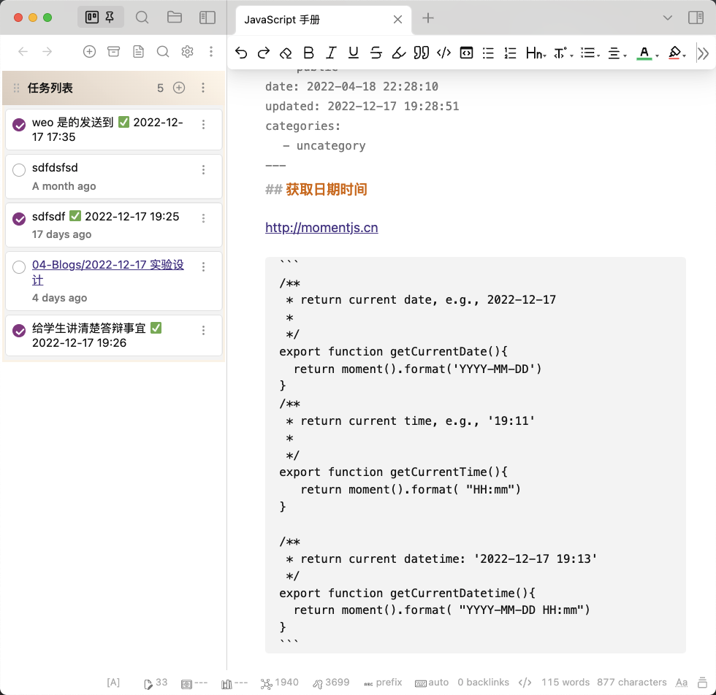716x695 pixels.
Task: Open search from the top ribbon
Action: 142,18
